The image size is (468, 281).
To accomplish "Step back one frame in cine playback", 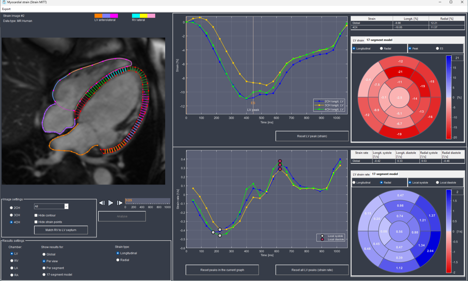I will [102, 203].
